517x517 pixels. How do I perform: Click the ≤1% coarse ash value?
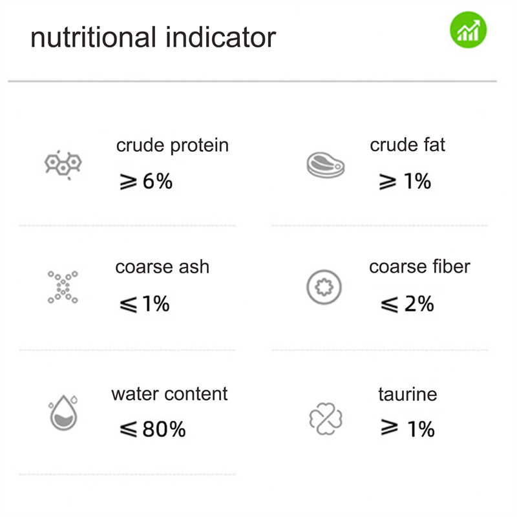[144, 304]
